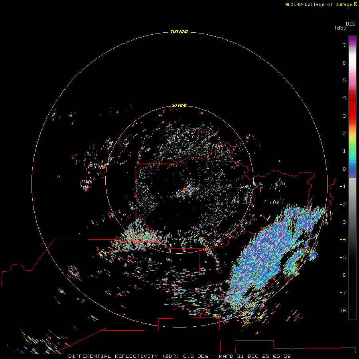
Task: Click the [dB] units label
Action: pyautogui.click(x=341, y=28)
